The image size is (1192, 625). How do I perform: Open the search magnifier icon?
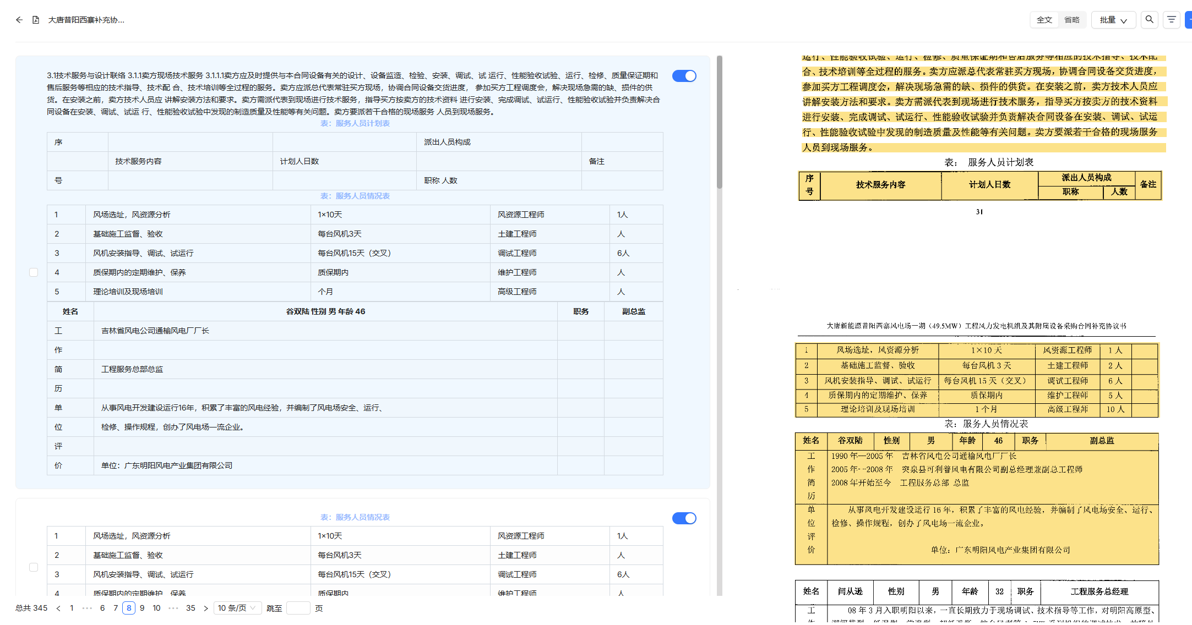(x=1149, y=20)
